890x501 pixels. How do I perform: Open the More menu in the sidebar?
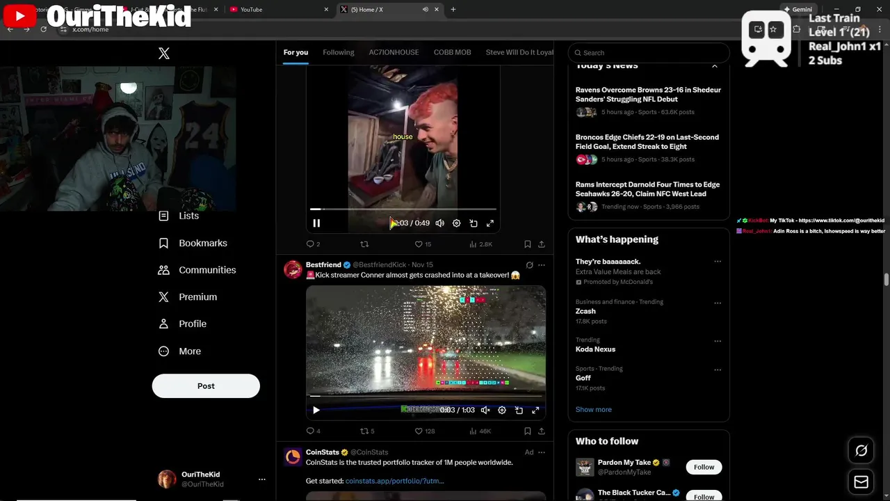coord(179,351)
